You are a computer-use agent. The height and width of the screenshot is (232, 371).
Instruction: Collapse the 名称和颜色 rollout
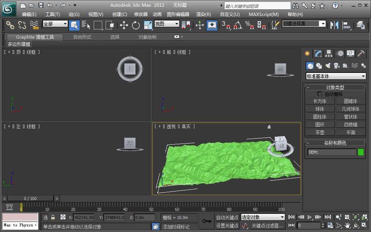(x=335, y=143)
